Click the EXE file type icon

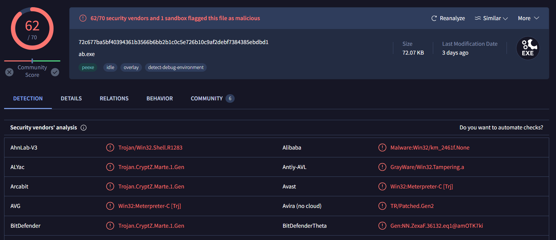pyautogui.click(x=528, y=48)
